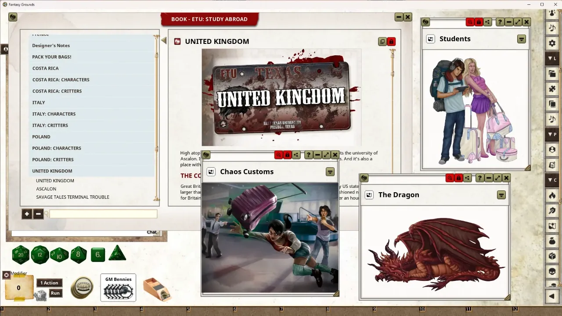
Task: Toggle the red magnifier on the Students window
Action: (x=470, y=22)
